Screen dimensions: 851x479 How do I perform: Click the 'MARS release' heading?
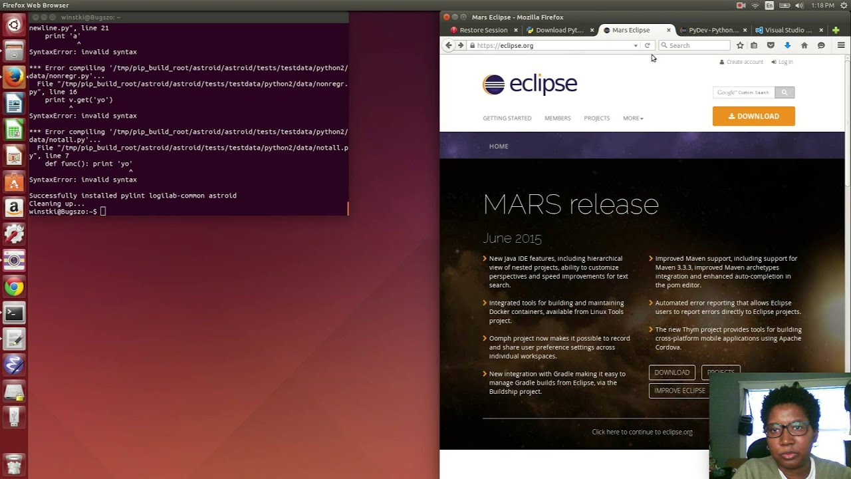pos(570,204)
